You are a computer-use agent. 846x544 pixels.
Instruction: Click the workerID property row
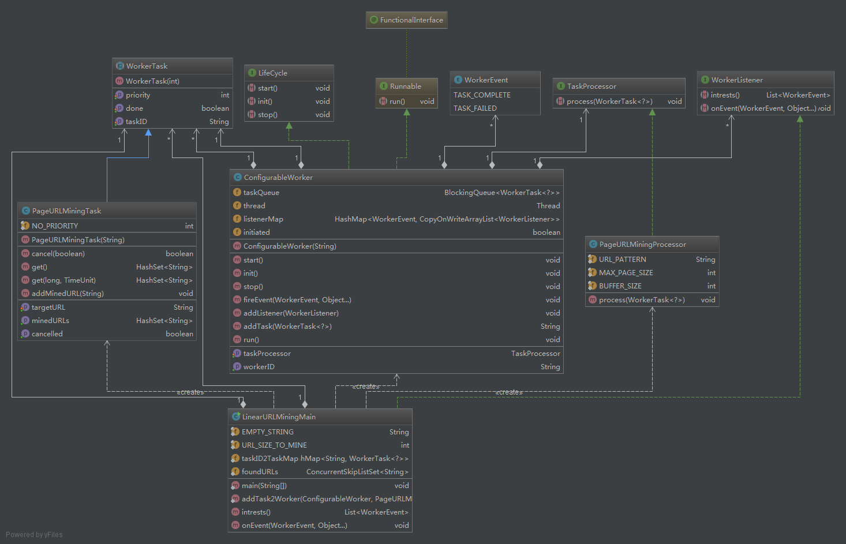[396, 366]
